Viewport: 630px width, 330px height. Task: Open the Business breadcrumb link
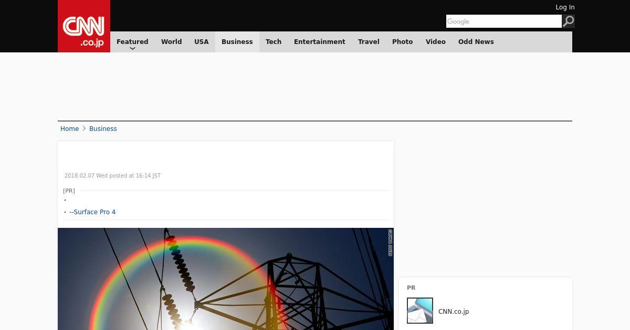(x=103, y=129)
